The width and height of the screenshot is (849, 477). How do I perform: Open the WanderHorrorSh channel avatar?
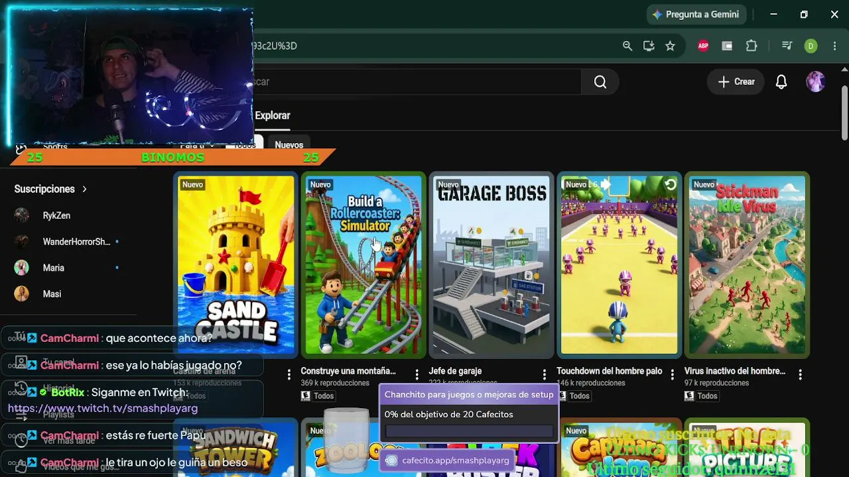(x=22, y=242)
